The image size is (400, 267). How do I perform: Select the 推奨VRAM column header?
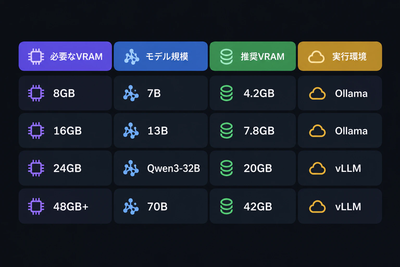(253, 56)
